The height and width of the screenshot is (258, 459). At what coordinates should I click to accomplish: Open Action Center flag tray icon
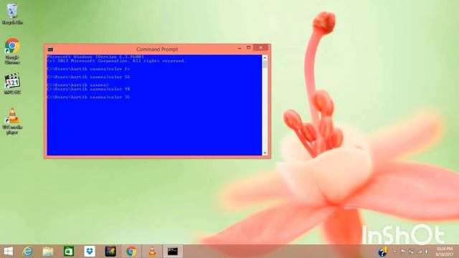point(403,251)
